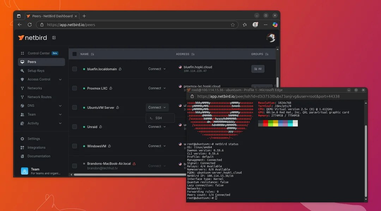Check the bluefin.localdomain row checkbox

point(74,69)
